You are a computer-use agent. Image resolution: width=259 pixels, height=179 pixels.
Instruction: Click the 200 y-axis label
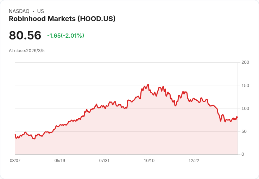pos(245,62)
